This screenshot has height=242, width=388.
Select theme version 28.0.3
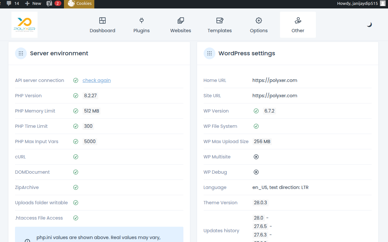point(260,203)
